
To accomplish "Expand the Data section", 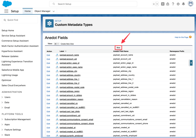I will [2, 102].
